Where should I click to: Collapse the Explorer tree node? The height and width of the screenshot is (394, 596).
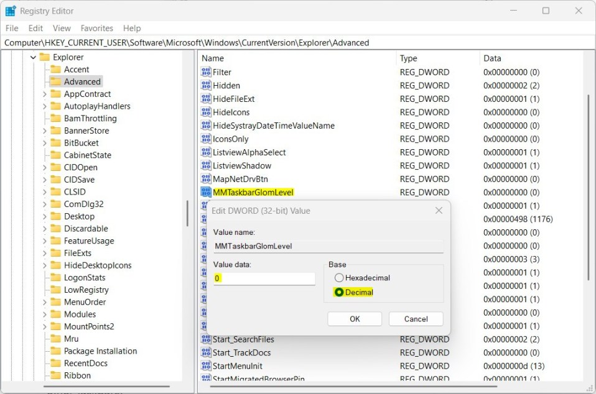[x=33, y=57]
